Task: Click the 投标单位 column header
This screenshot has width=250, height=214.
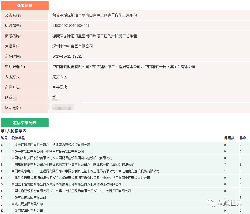Action: click(18, 138)
